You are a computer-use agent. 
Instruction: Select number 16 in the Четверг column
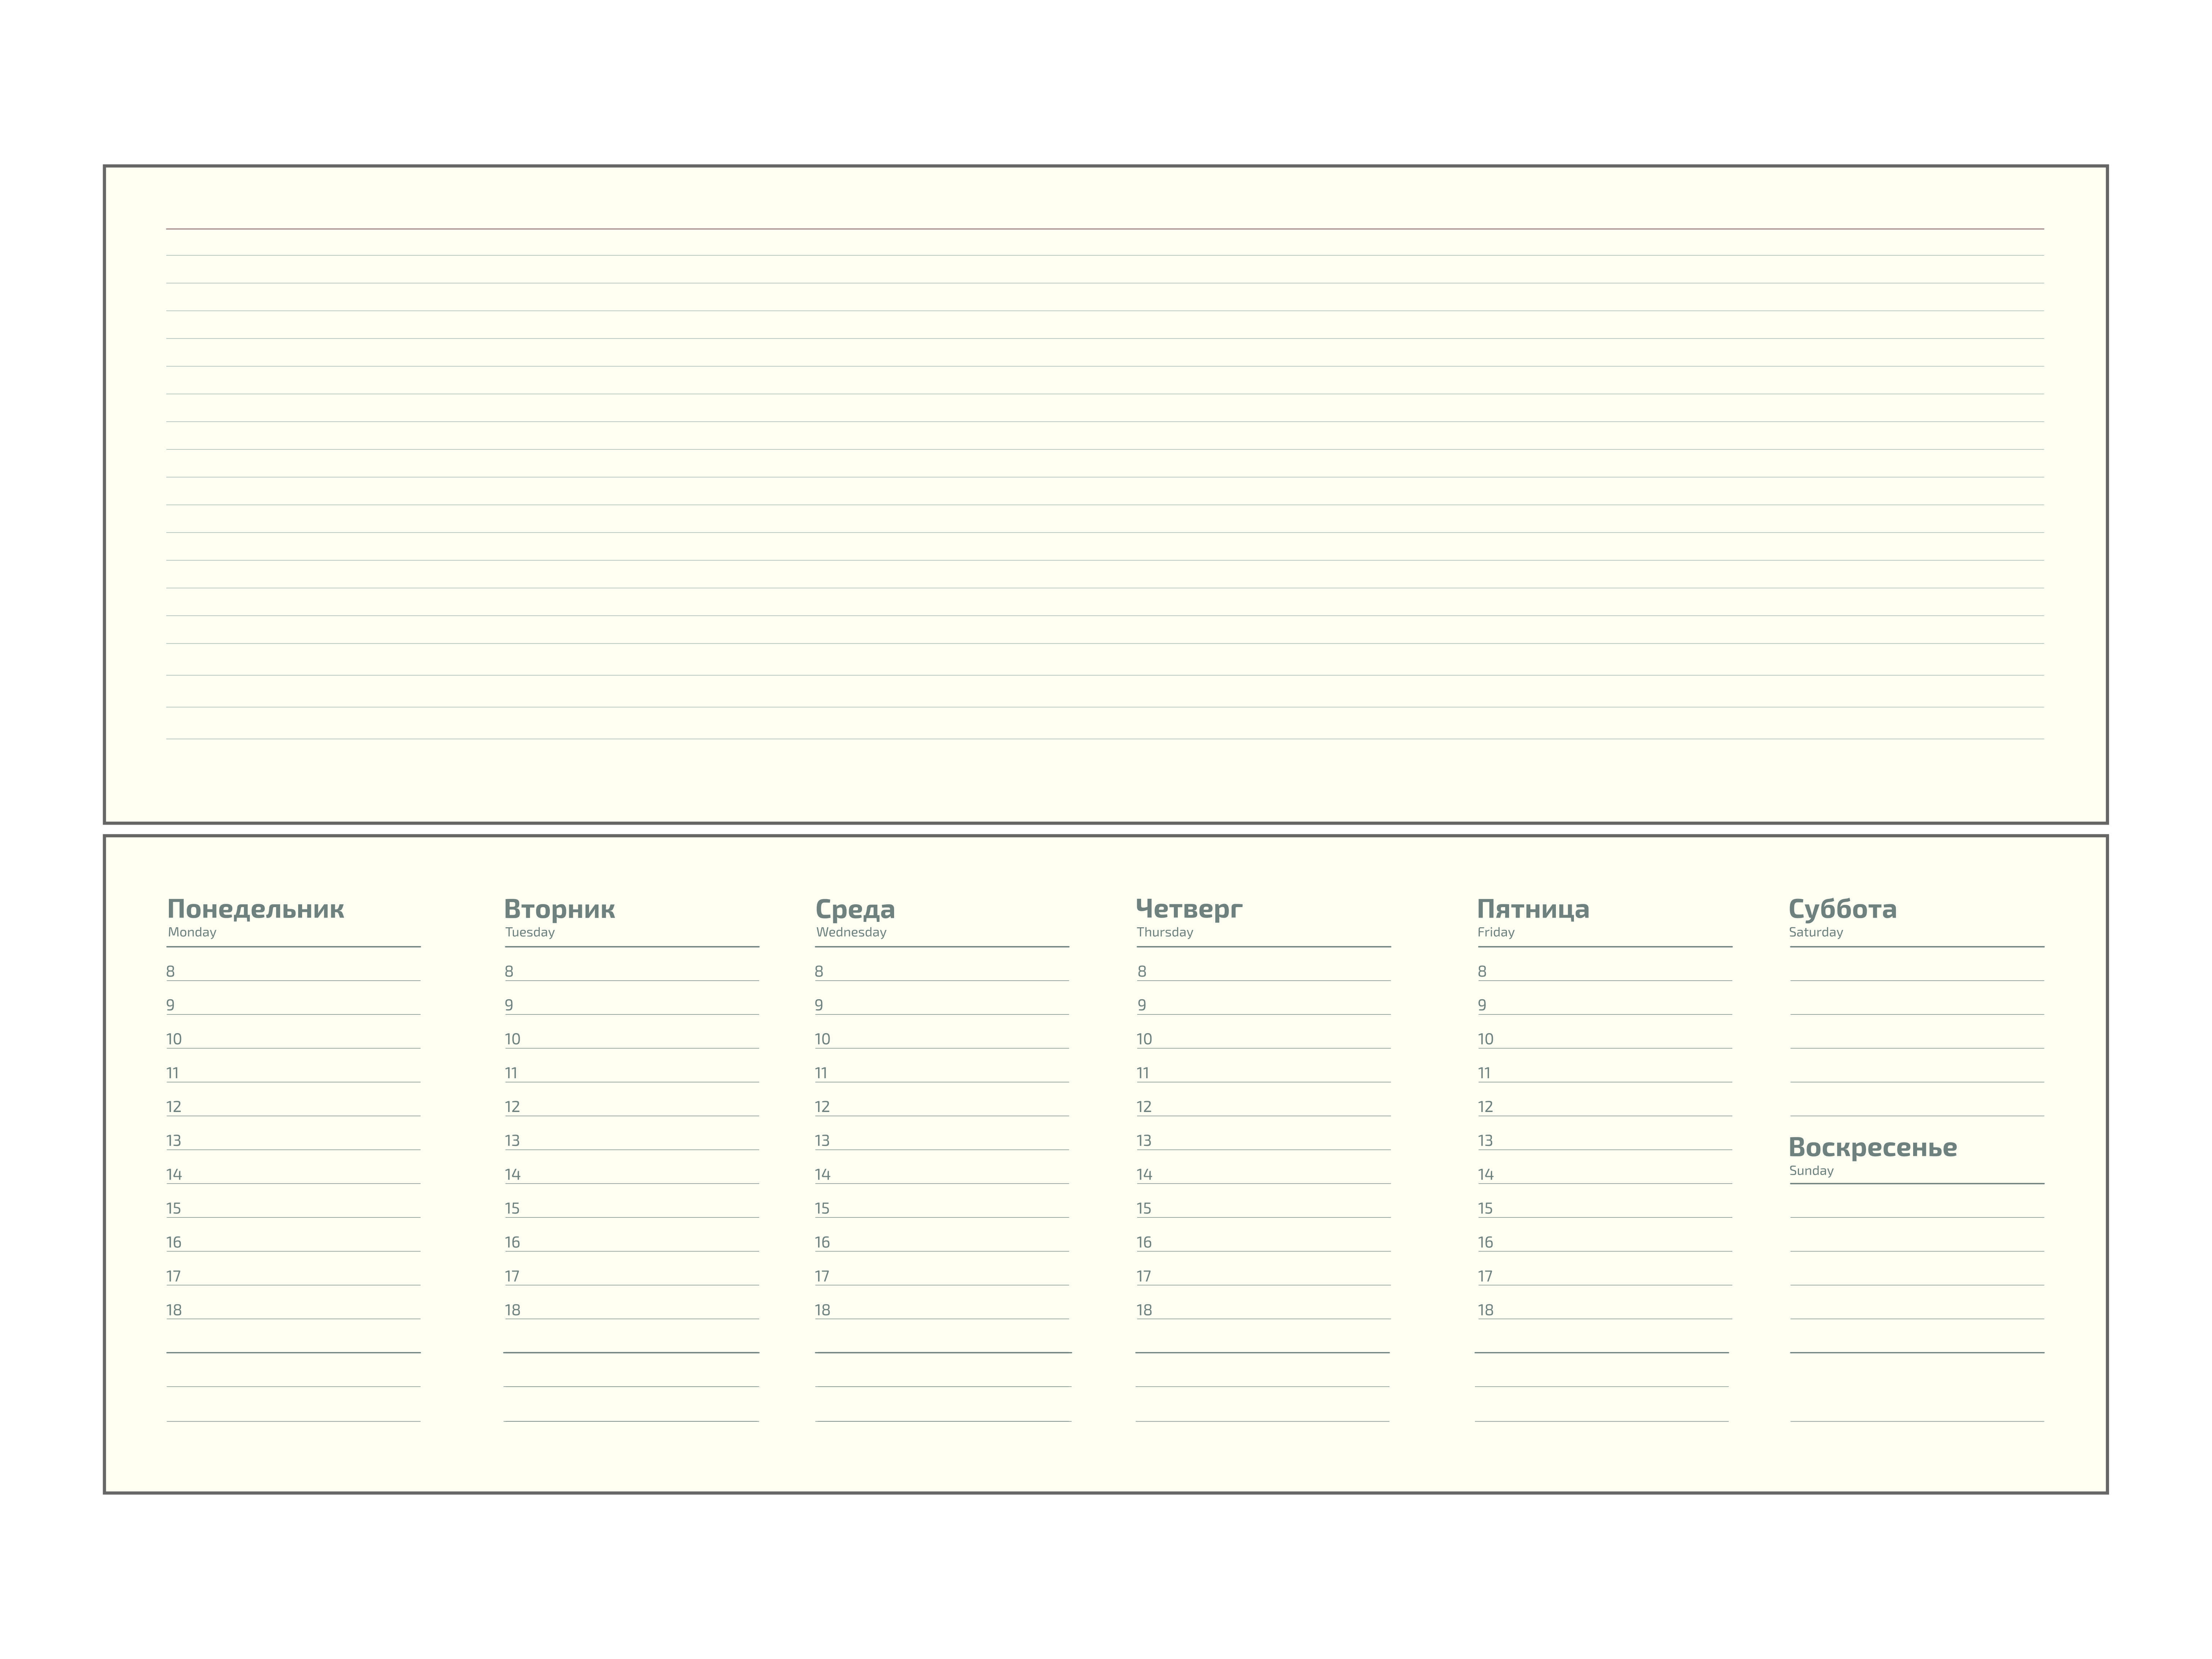1144,1242
